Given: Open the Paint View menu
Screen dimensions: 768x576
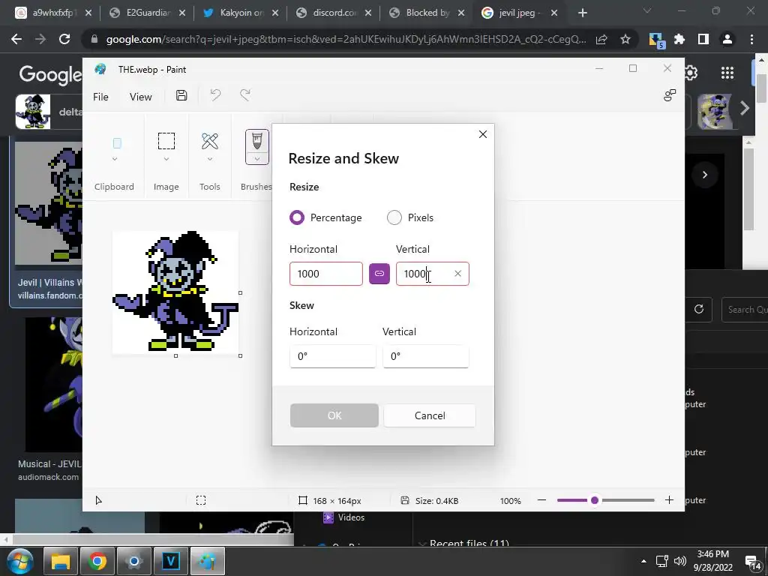Looking at the screenshot, I should [x=140, y=97].
